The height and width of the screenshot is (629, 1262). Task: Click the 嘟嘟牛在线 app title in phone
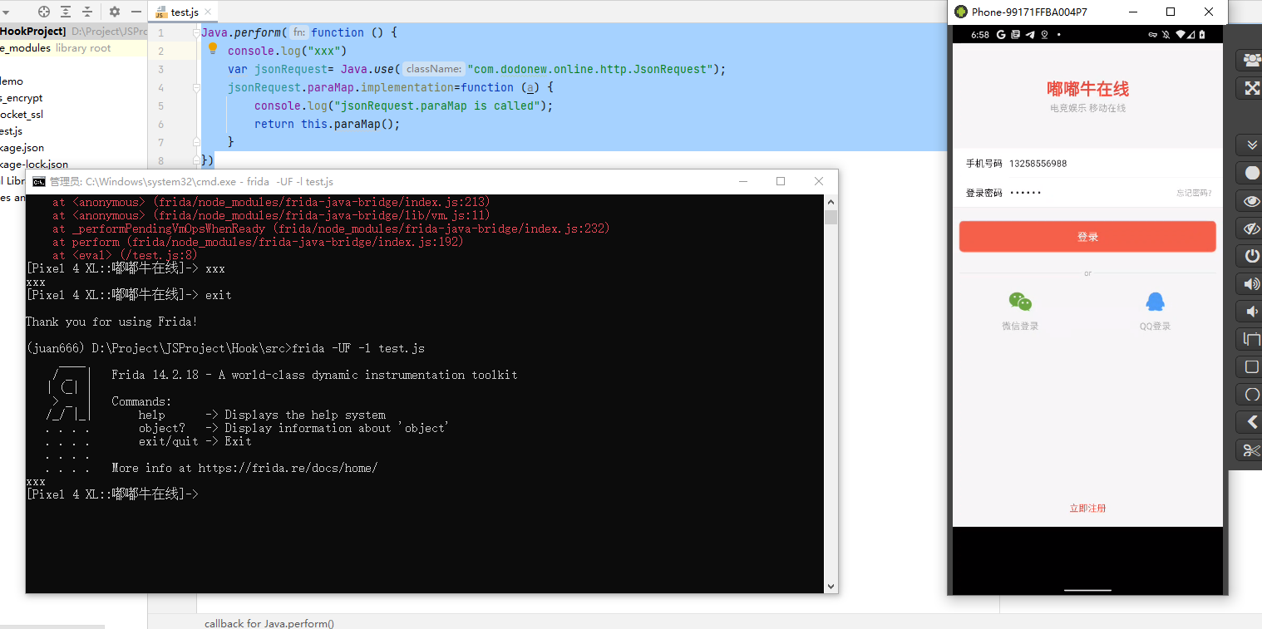point(1087,89)
